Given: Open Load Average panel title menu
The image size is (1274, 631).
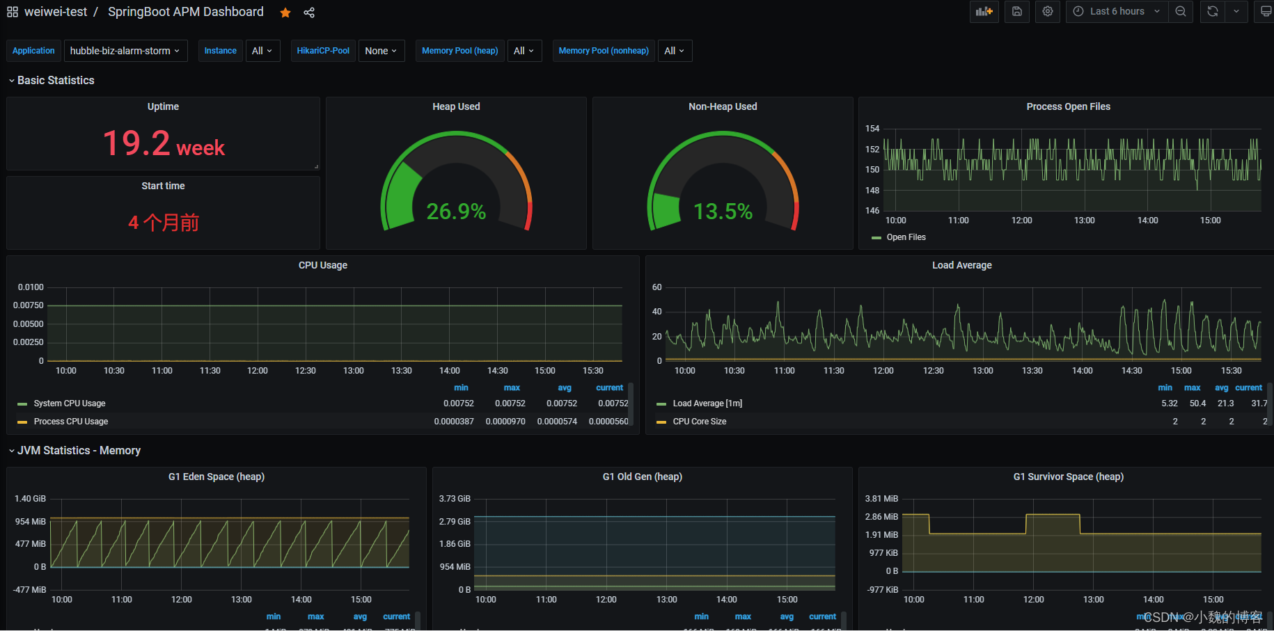Looking at the screenshot, I should point(962,265).
